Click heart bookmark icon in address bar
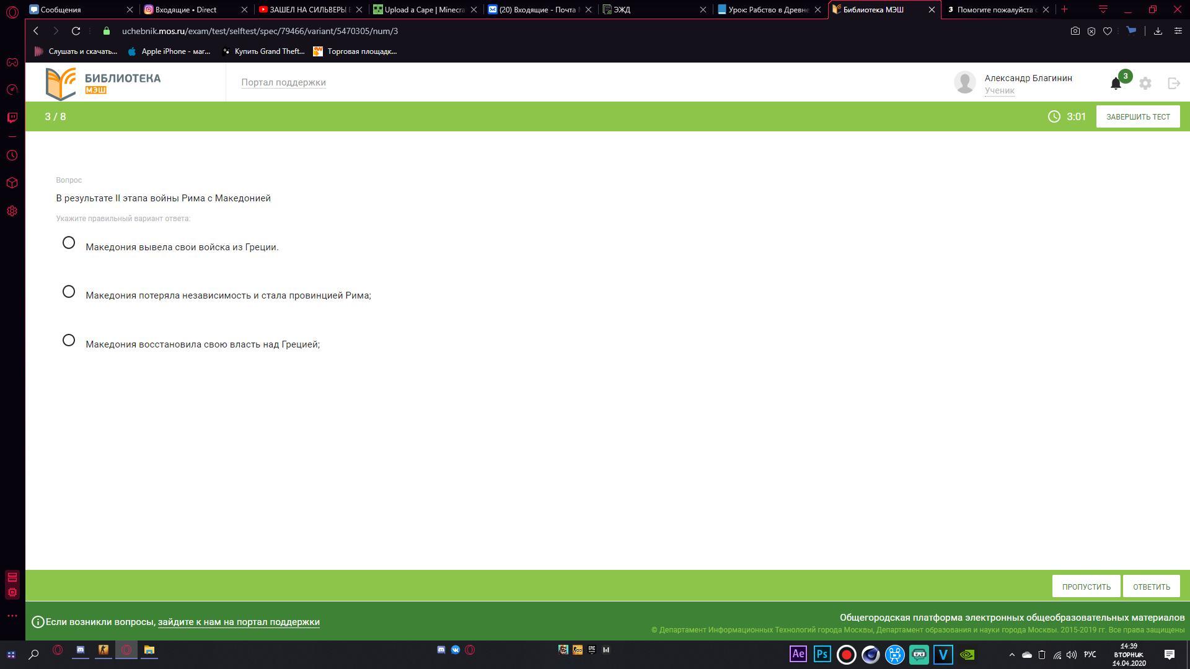The height and width of the screenshot is (669, 1190). [1108, 31]
